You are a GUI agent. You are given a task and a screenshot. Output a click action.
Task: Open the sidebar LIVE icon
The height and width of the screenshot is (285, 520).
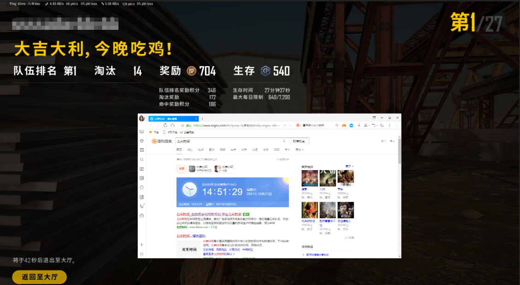[141, 178]
